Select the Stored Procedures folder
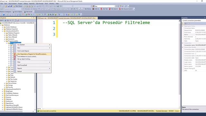 pos(15,43)
